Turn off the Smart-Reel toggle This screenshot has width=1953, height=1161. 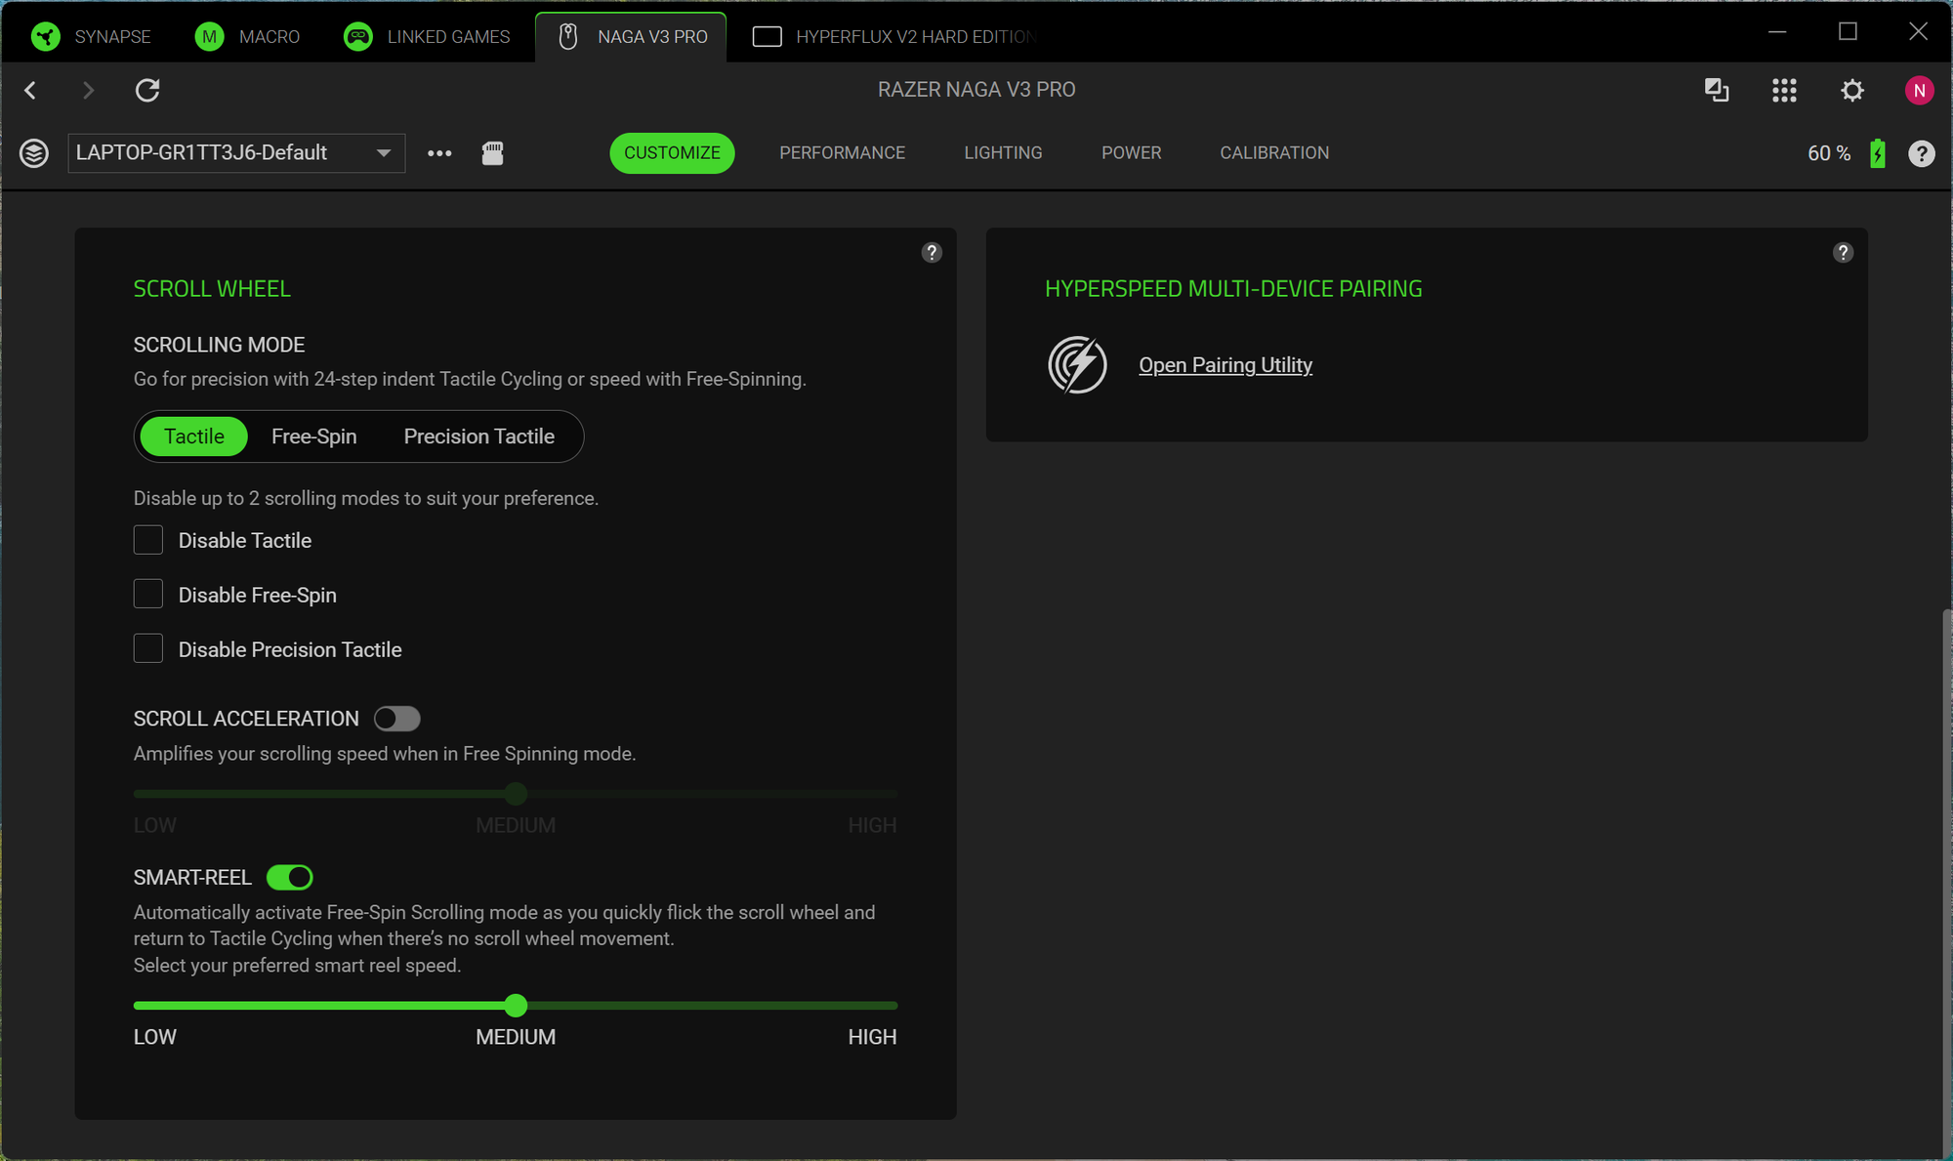point(290,878)
